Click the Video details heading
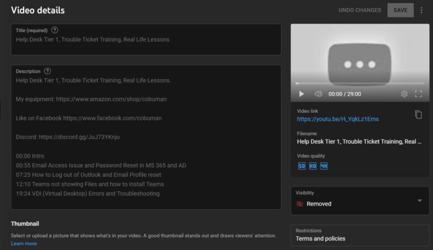 click(38, 10)
